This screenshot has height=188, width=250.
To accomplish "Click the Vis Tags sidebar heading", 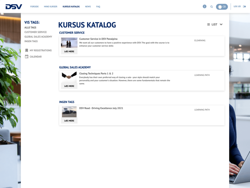I will [x=32, y=22].
